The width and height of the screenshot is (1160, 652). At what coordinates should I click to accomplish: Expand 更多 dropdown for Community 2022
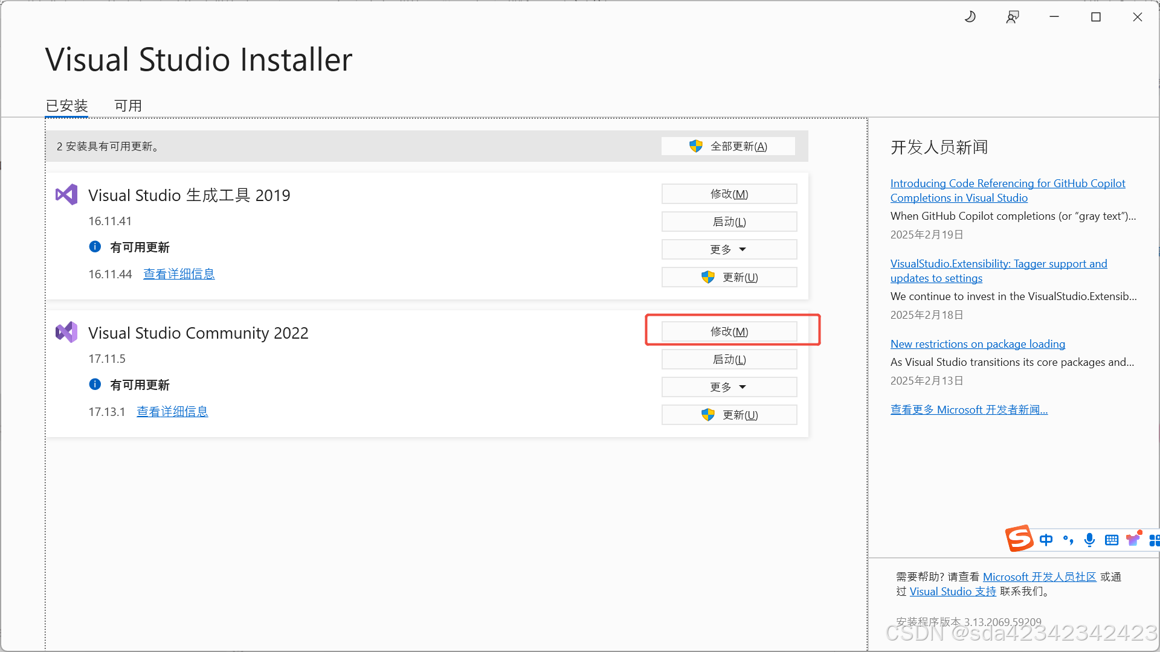(x=729, y=386)
